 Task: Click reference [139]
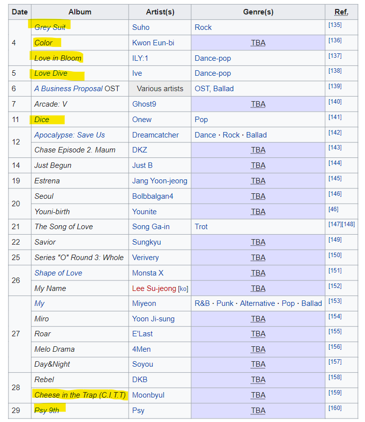coord(335,86)
